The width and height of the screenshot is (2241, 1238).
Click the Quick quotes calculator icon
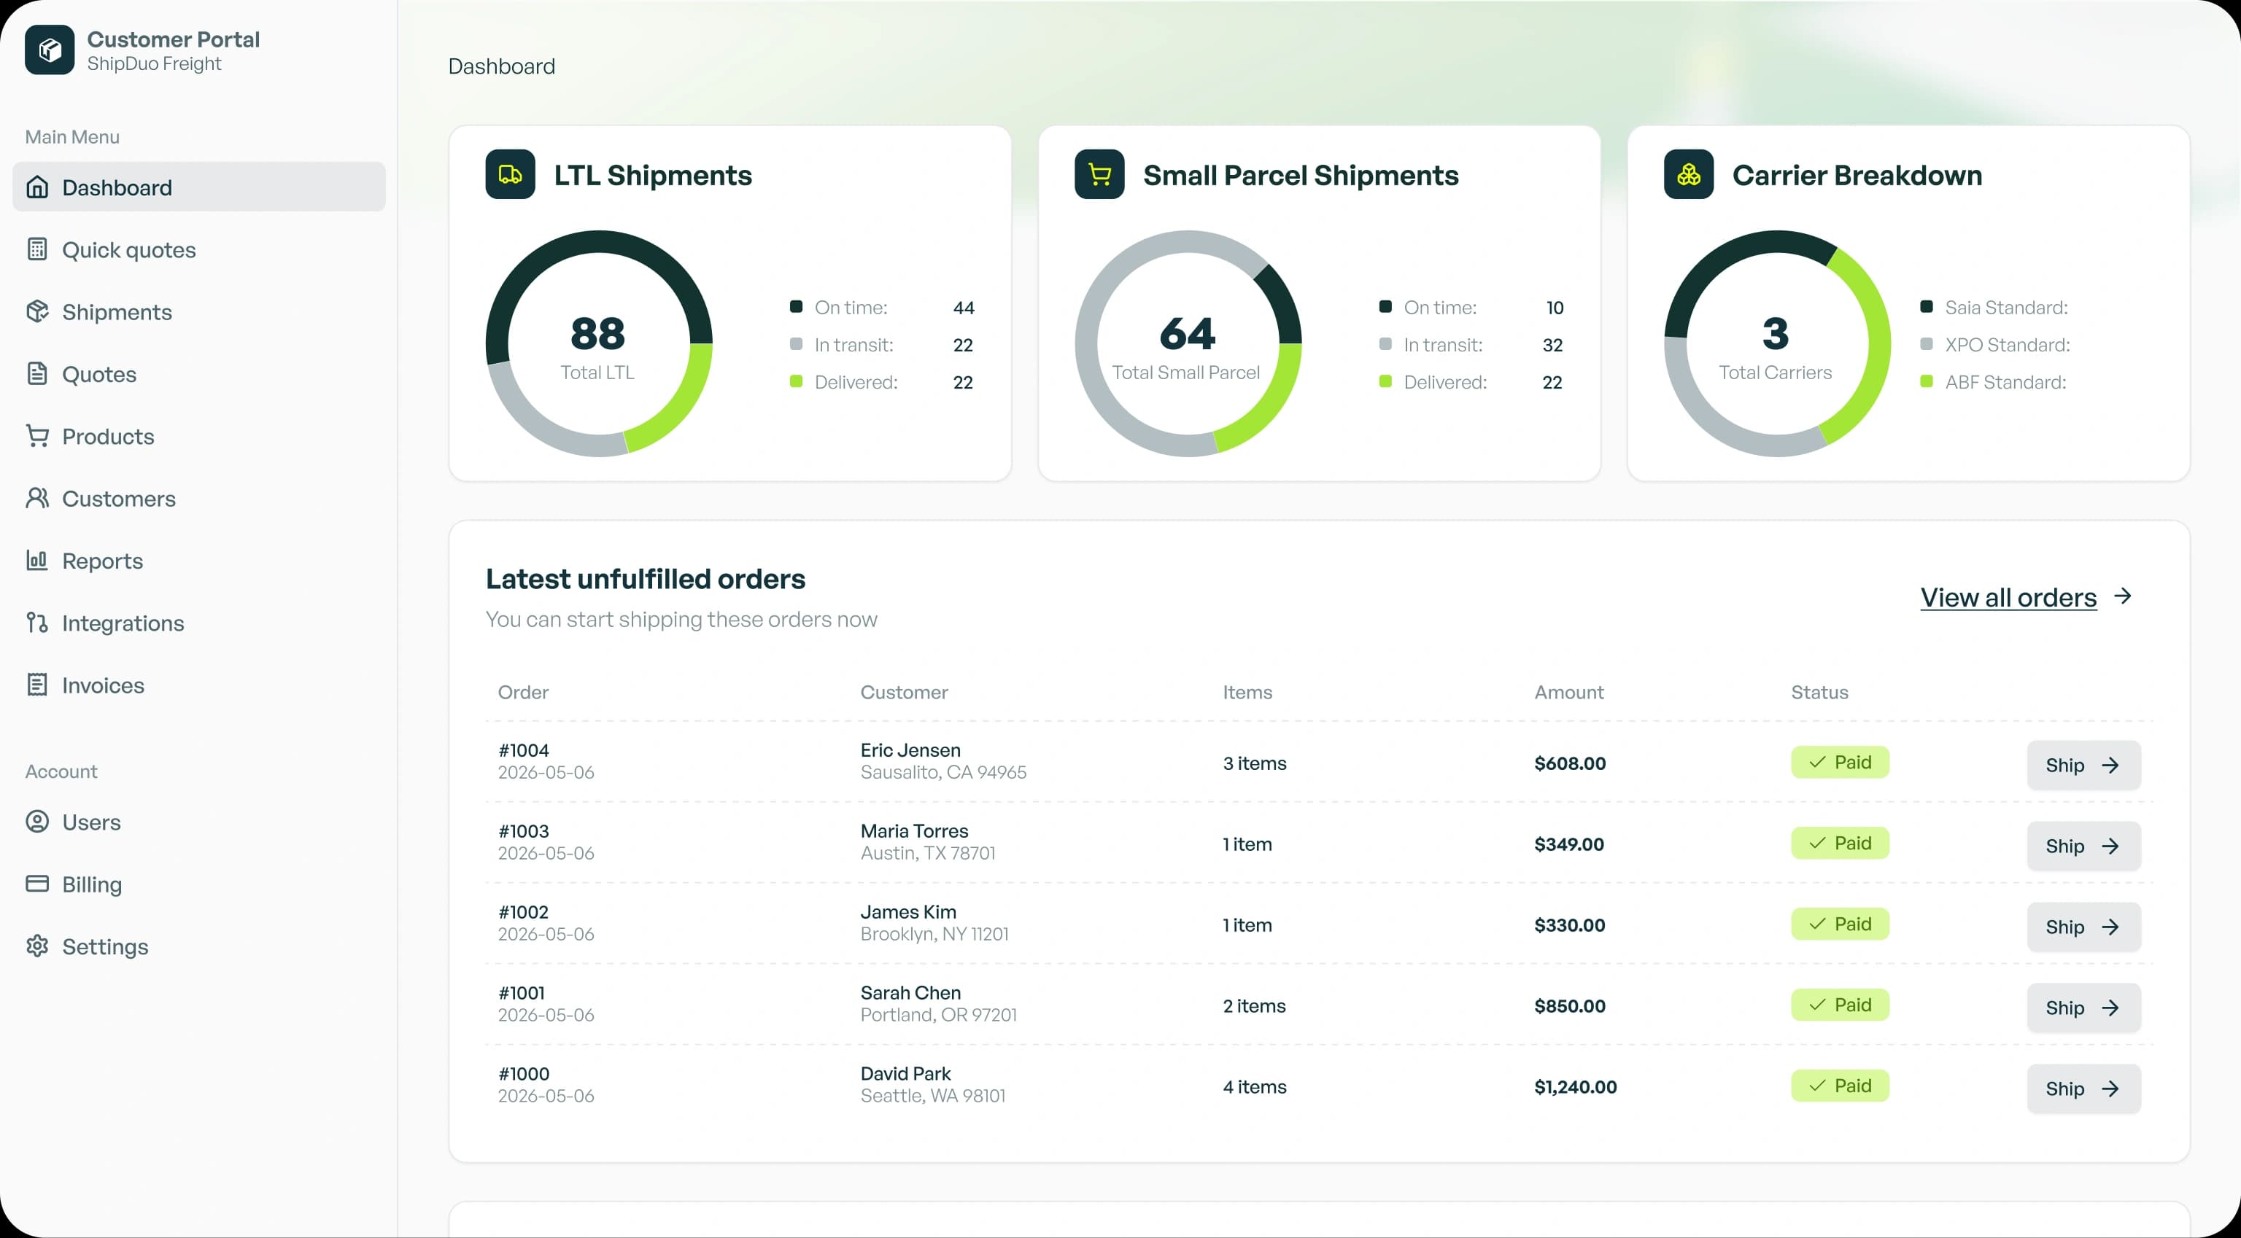(37, 249)
